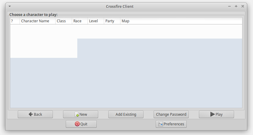Maximize the Crossfire Client window
Viewport: 253px width, 135px height.
pyautogui.click(x=236, y=6)
